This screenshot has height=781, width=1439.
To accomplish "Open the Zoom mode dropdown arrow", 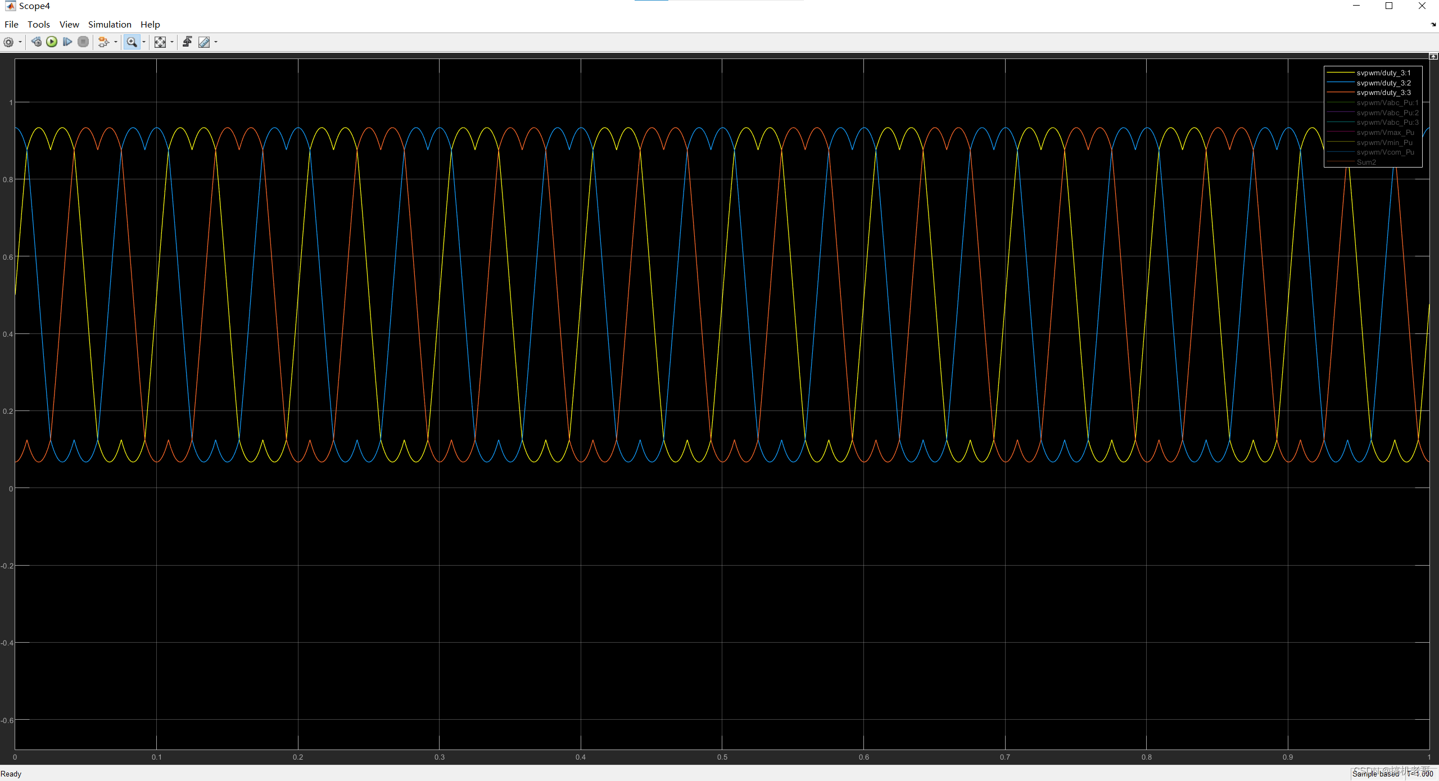I will pos(144,42).
